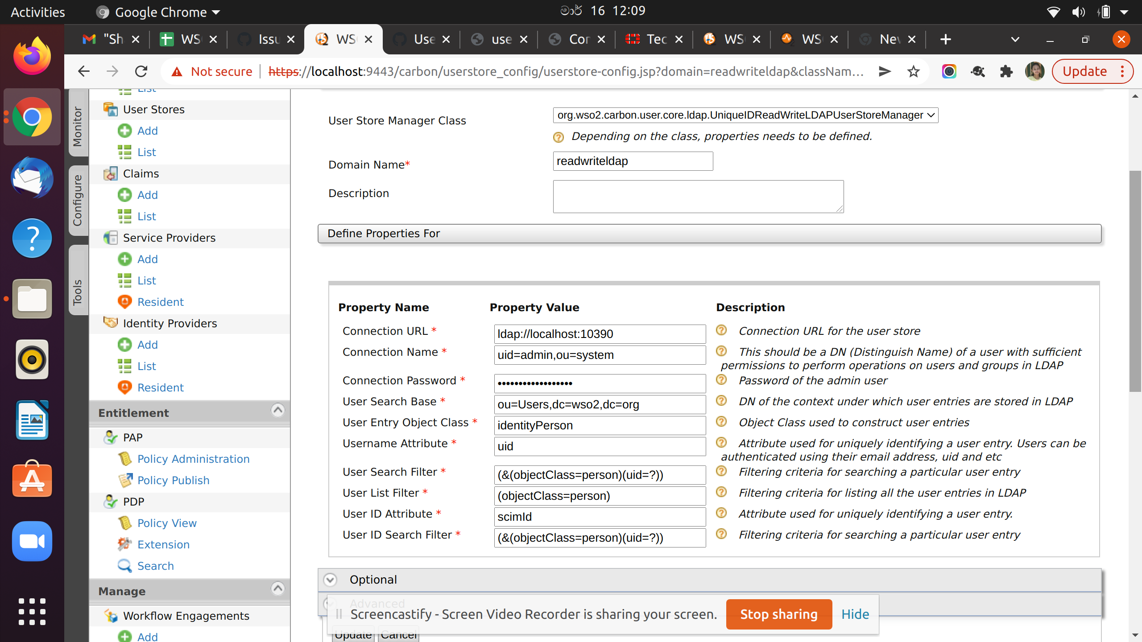Image resolution: width=1142 pixels, height=642 pixels.
Task: Open Thunderbird from the Ubuntu dock
Action: click(32, 177)
